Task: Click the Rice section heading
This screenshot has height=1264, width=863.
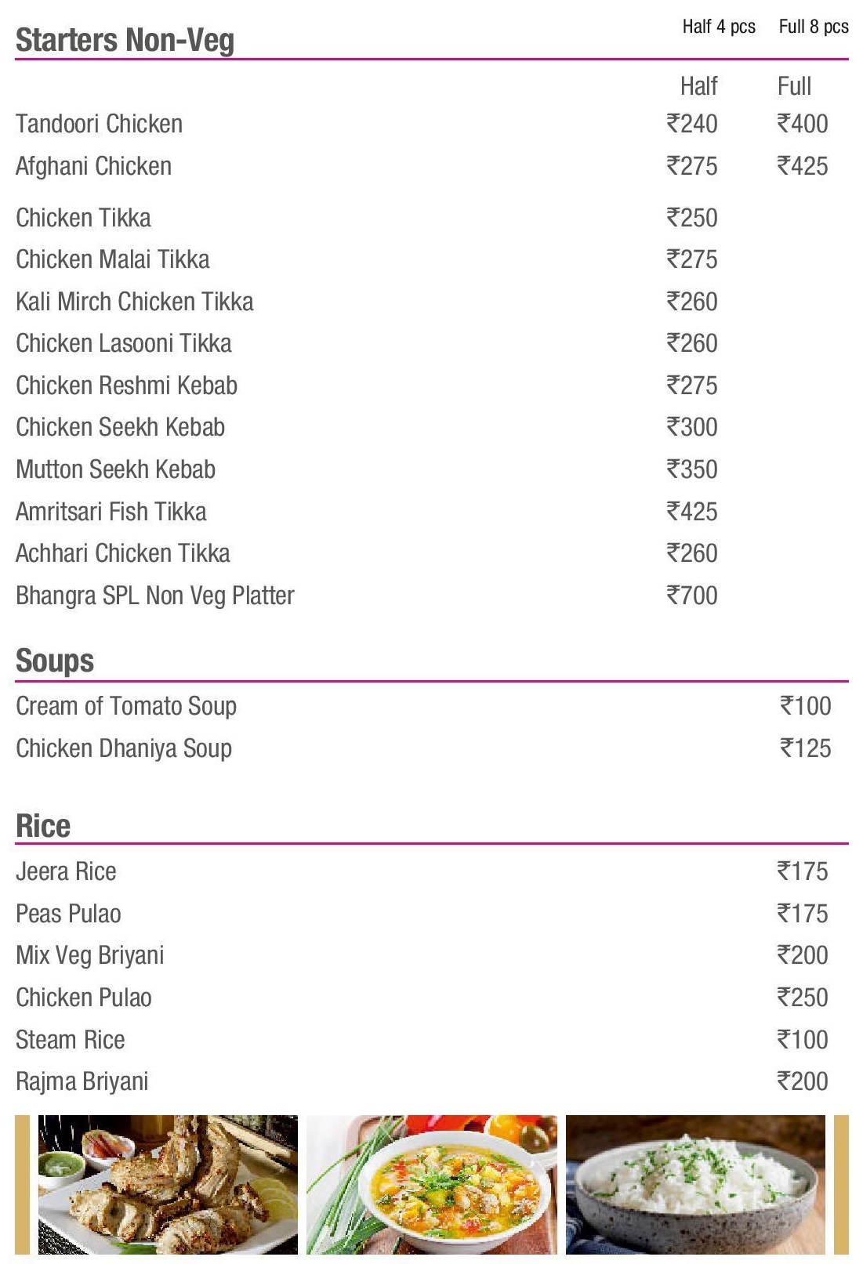Action: (x=43, y=825)
